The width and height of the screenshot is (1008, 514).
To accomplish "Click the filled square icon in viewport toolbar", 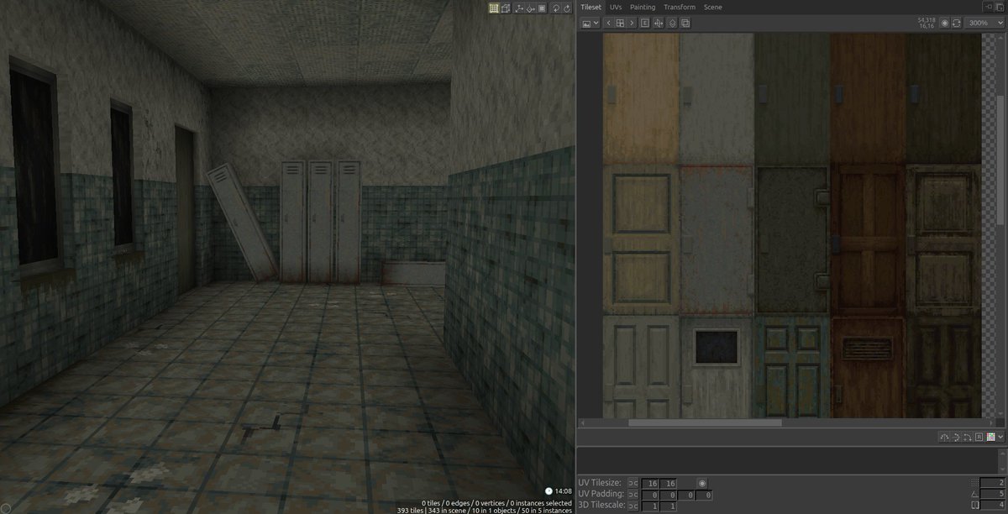I will pyautogui.click(x=542, y=8).
